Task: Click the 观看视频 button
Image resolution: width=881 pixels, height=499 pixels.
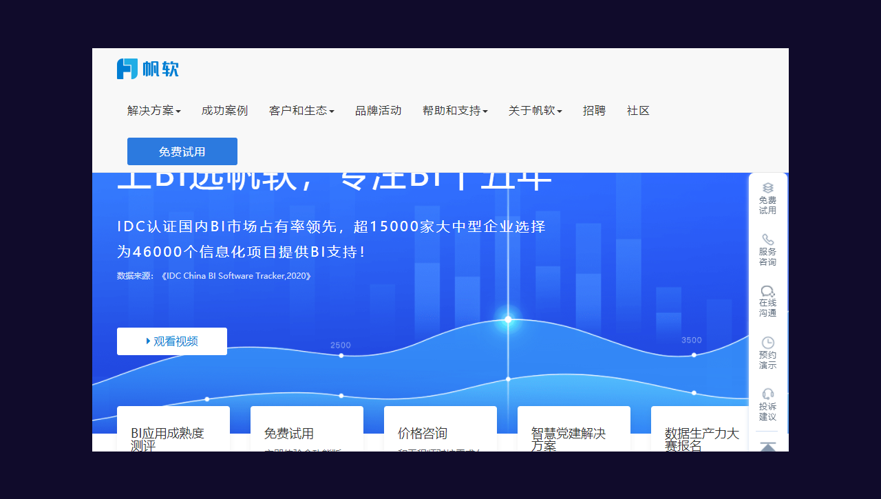Action: (172, 341)
